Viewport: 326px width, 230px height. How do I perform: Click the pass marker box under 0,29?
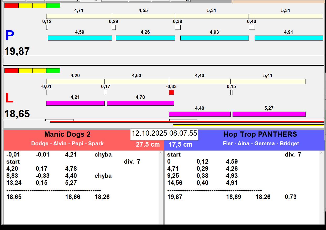(x=114, y=27)
